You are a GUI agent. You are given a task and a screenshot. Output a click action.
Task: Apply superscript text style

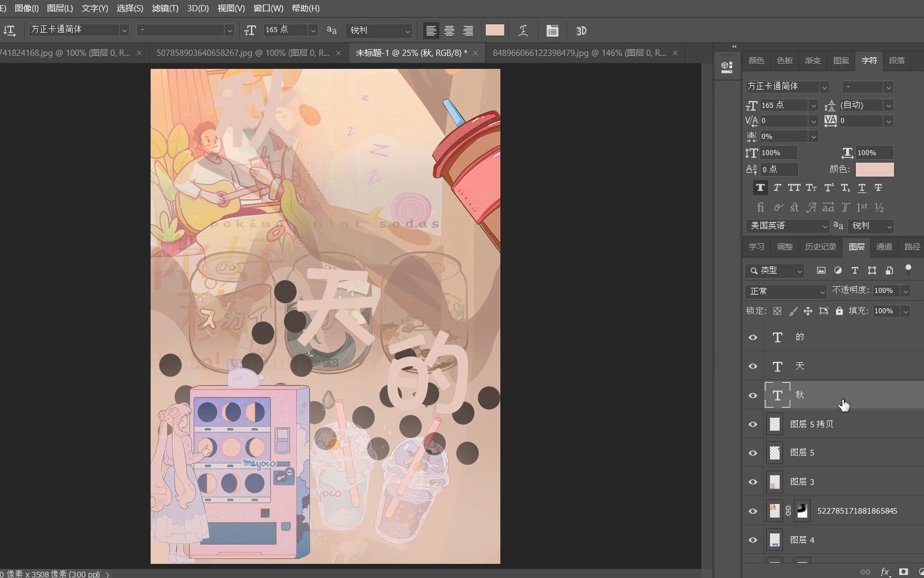coord(829,187)
